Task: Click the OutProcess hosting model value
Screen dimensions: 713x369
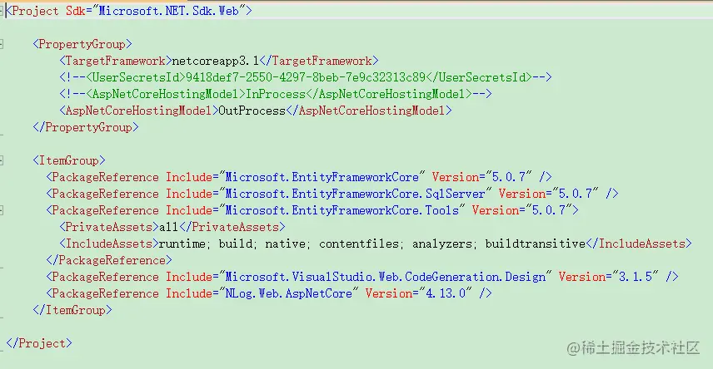Action: click(x=252, y=111)
